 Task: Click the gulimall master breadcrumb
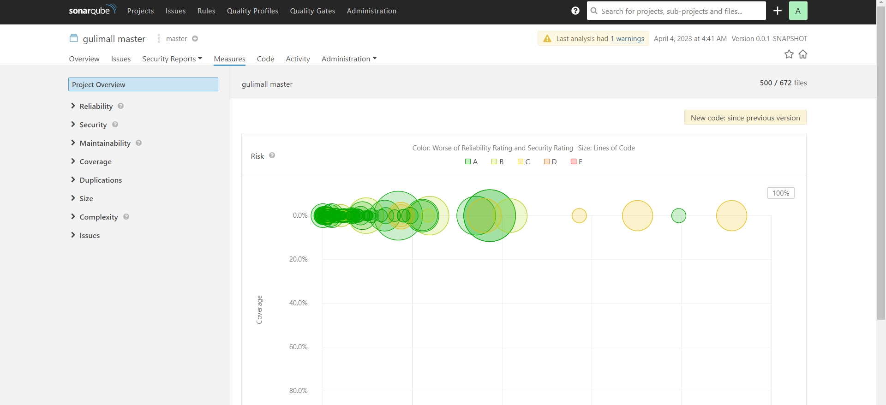(267, 84)
